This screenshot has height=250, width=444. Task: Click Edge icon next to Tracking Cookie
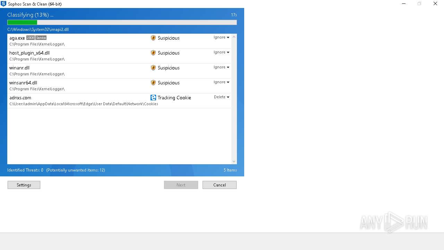coord(153,98)
